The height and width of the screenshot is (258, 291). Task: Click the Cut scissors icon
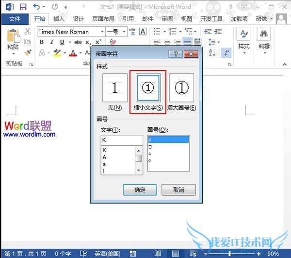point(28,32)
